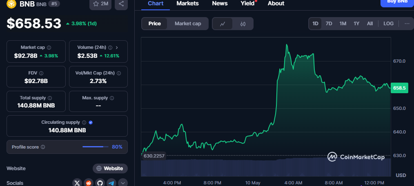
Task: Set chart range to 1M
Action: tap(343, 24)
